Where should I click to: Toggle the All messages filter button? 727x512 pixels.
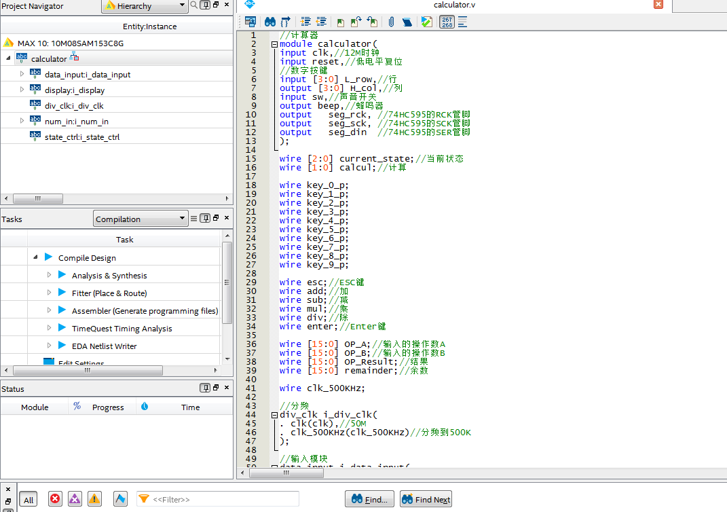[29, 499]
